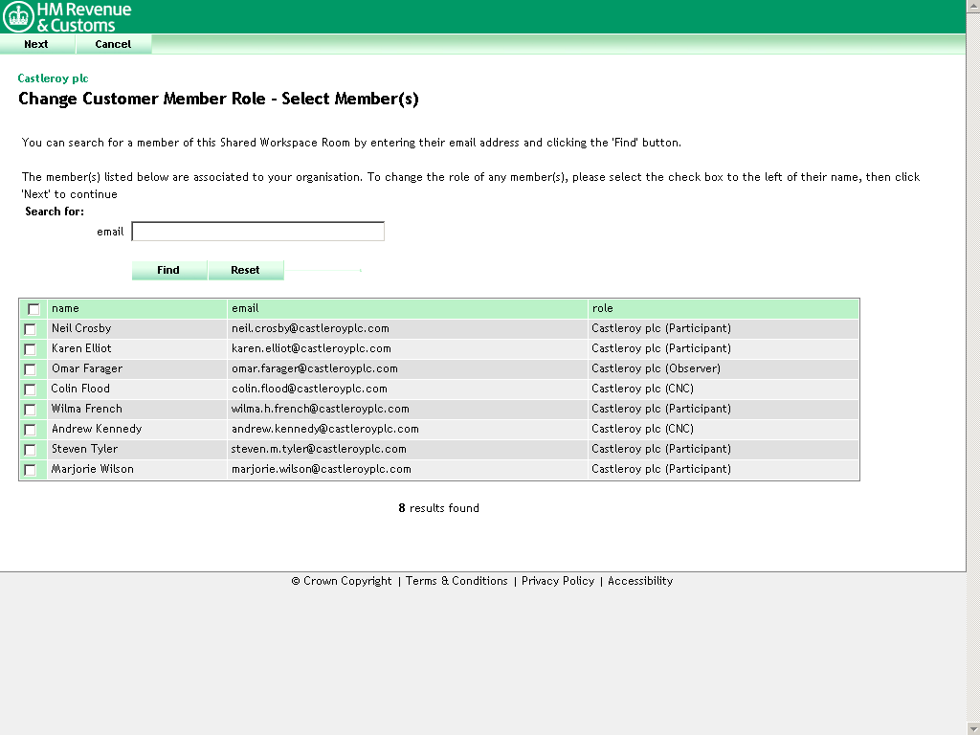Click the HM Revenue & Customs crown logo
Viewport: 980px width, 735px height.
[x=18, y=15]
